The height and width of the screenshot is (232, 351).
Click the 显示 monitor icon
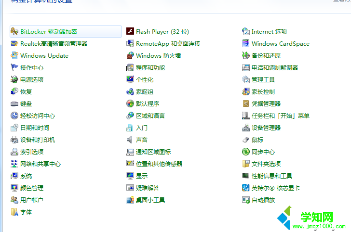130,176
